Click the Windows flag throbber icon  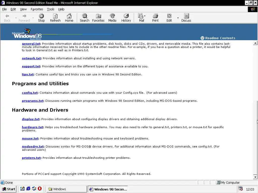(x=253, y=9)
